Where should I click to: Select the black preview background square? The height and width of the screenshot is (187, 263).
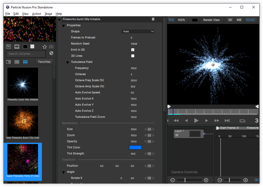pyautogui.click(x=25, y=47)
